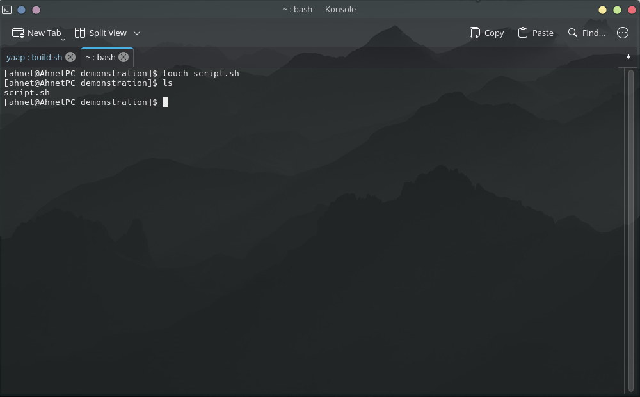Click the pink circle button in the titlebar
This screenshot has height=397, width=640.
(x=35, y=10)
